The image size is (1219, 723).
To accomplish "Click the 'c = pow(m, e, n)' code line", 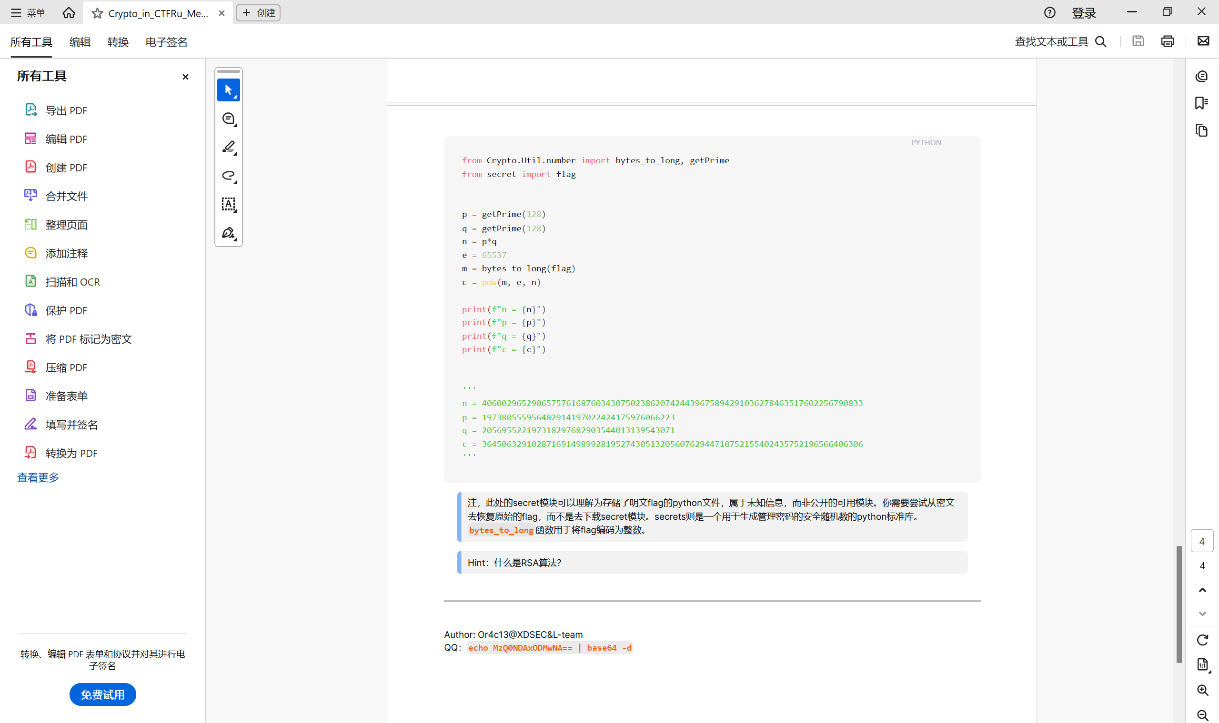I will [x=501, y=282].
